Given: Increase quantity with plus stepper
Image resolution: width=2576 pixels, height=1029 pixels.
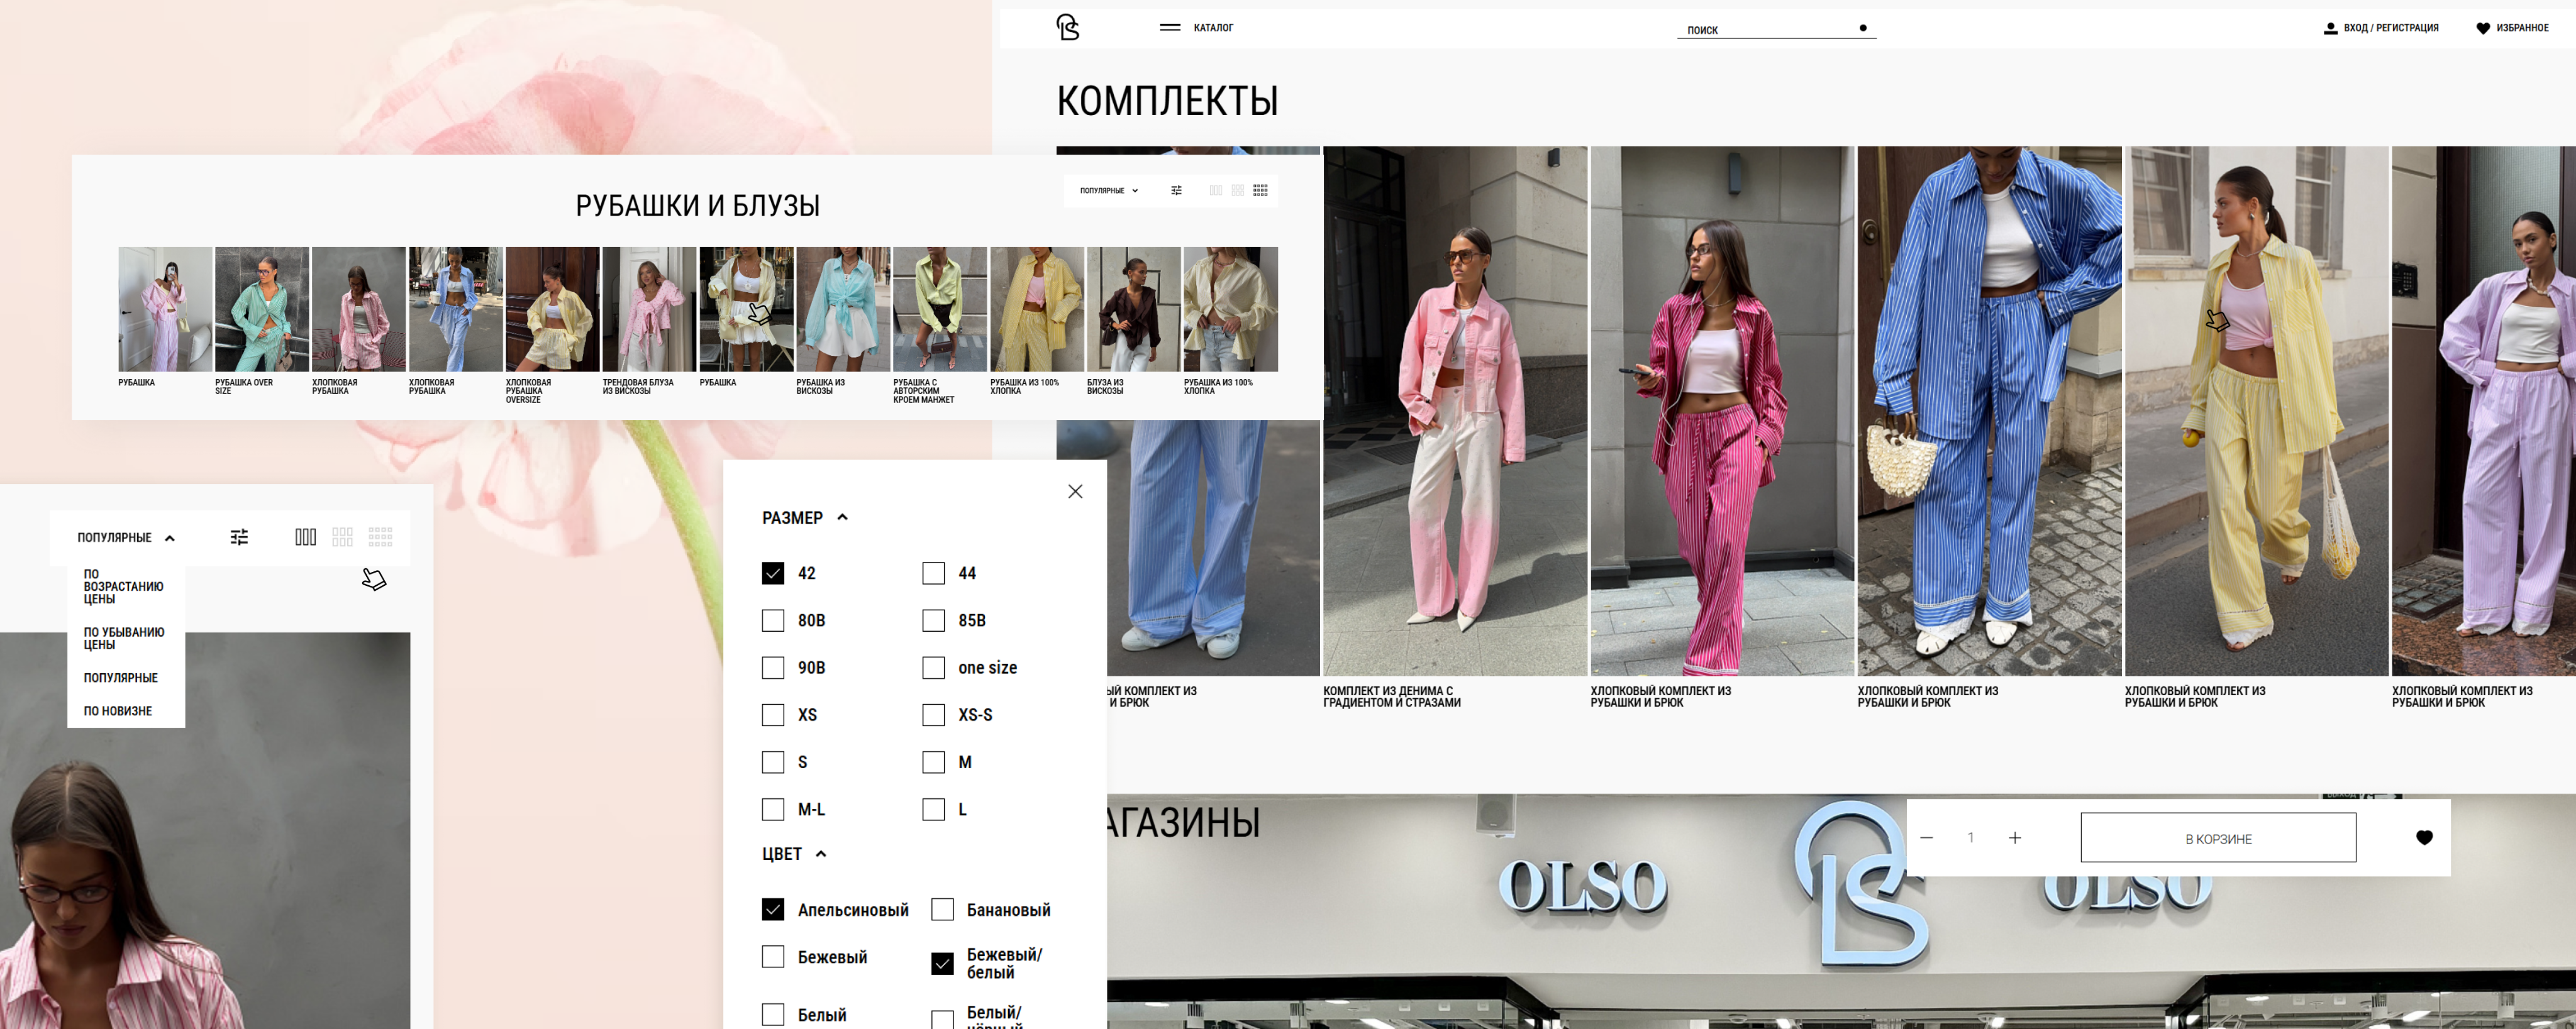Looking at the screenshot, I should click(2015, 837).
